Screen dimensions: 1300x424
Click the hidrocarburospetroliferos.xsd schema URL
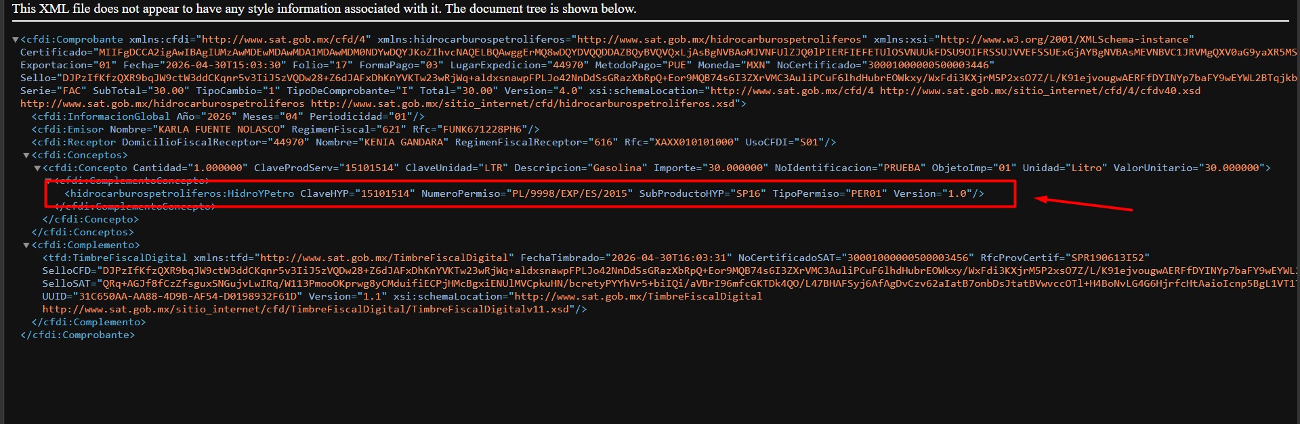pos(522,103)
